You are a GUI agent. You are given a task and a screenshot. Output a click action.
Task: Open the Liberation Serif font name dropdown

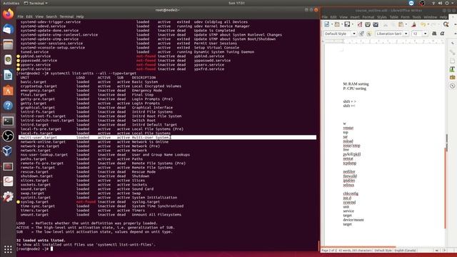[x=406, y=34]
